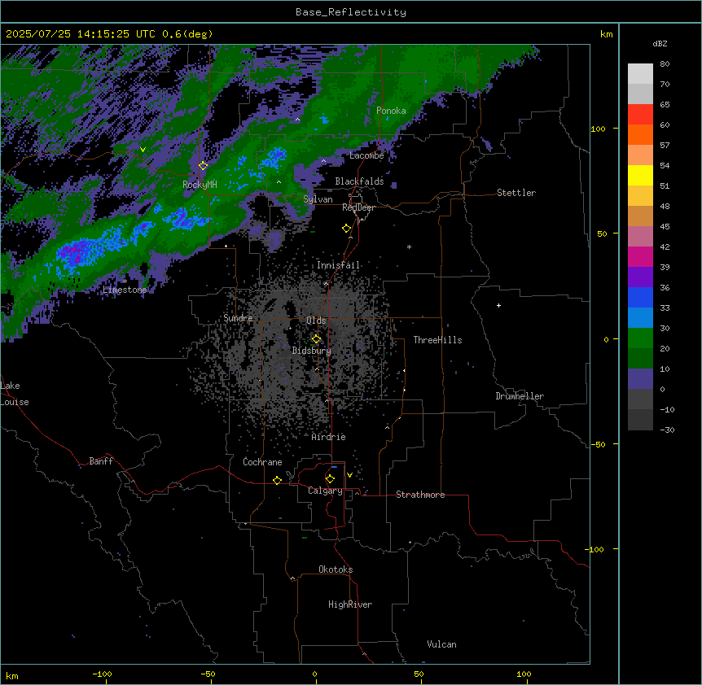Click the 2025/07/25 14:15:25 UTC timestamp

click(80, 34)
